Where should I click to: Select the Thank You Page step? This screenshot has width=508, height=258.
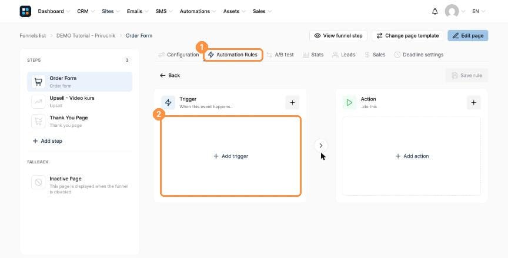(x=80, y=122)
